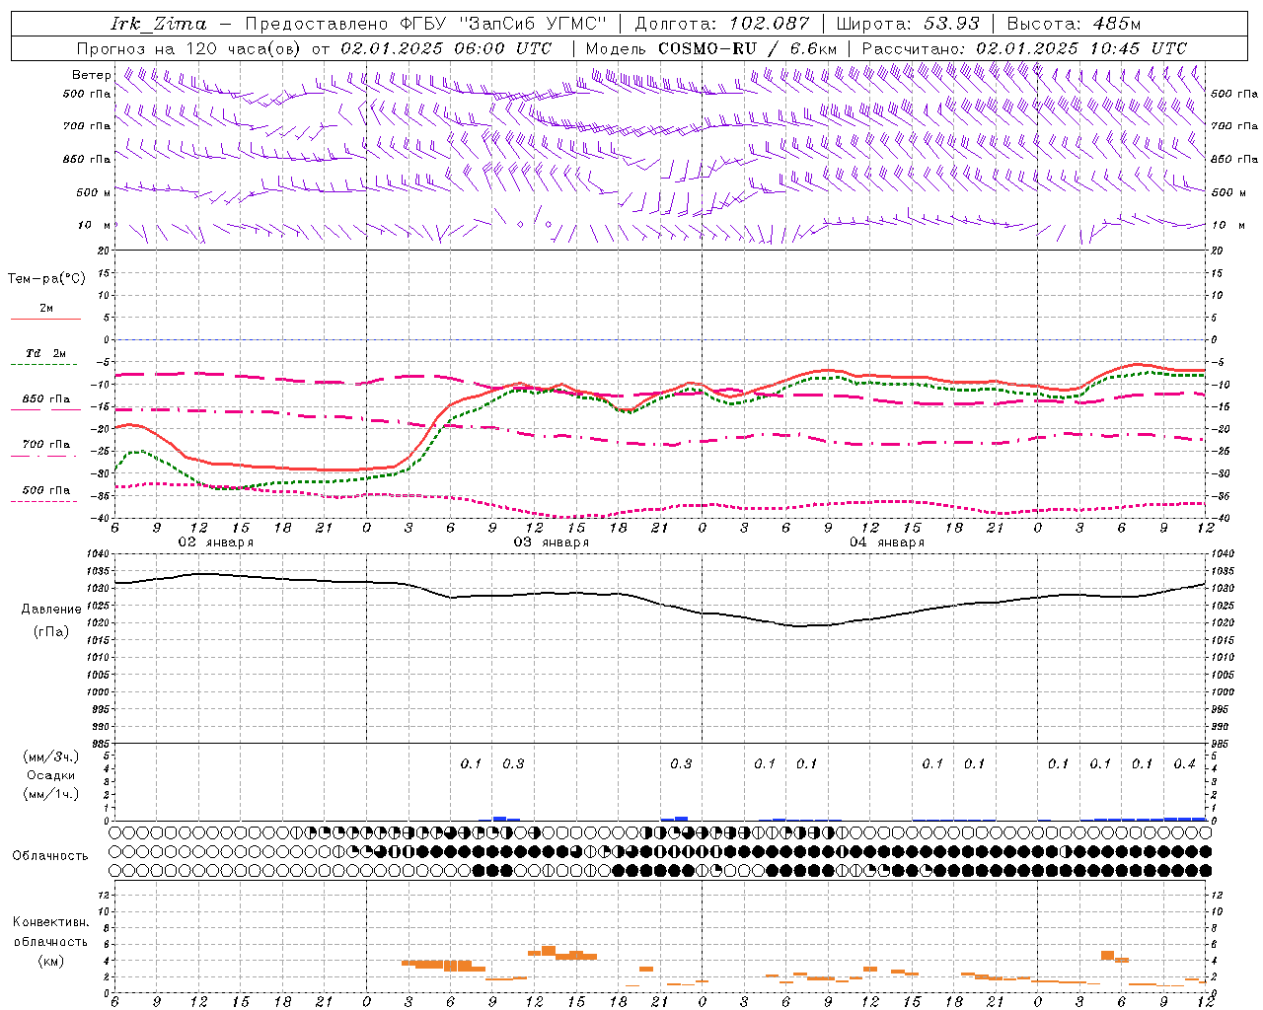The image size is (1263, 1010).
Task: Click the '03 января' date label
Action: [551, 542]
